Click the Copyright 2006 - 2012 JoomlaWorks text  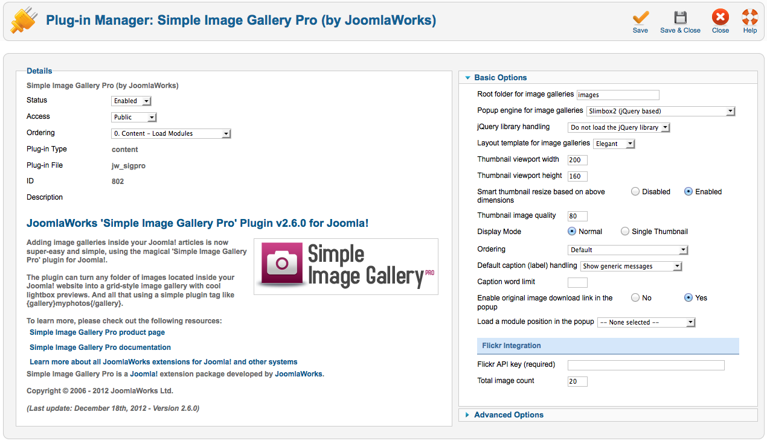100,390
